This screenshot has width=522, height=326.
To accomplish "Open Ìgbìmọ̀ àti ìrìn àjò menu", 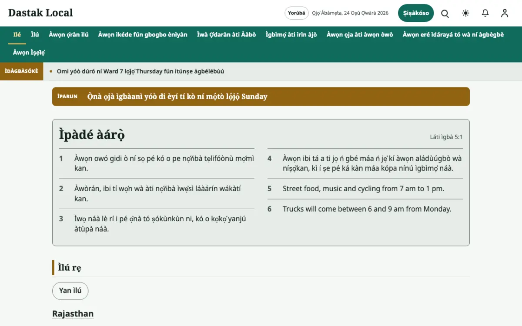I will tap(291, 35).
